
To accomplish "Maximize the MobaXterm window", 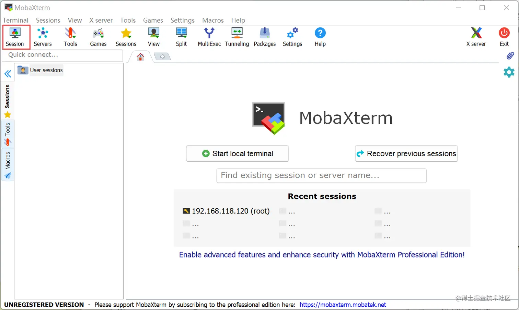I will [482, 8].
